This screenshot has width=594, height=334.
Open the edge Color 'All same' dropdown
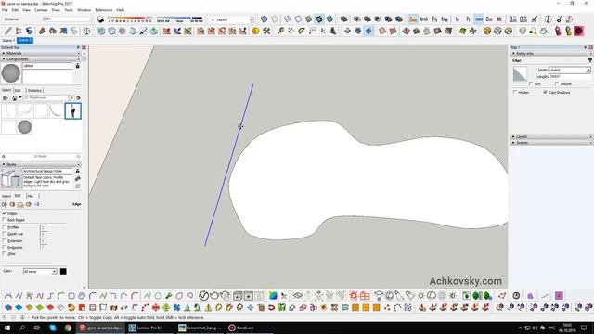[40, 271]
